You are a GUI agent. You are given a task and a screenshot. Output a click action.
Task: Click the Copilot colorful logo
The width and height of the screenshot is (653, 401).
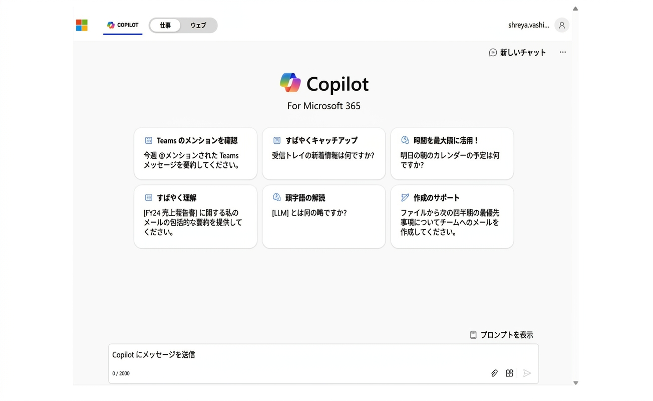pos(290,83)
